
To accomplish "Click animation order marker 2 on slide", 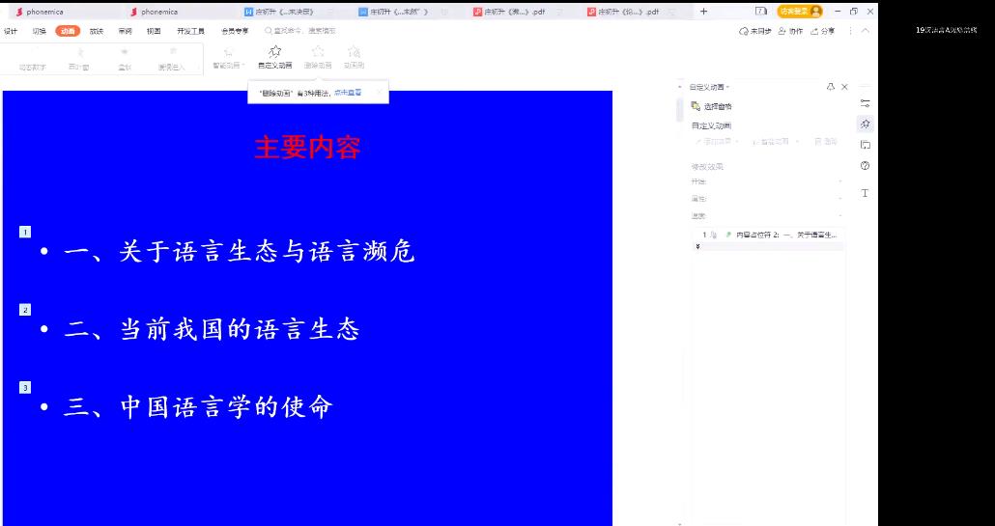I will click(26, 310).
